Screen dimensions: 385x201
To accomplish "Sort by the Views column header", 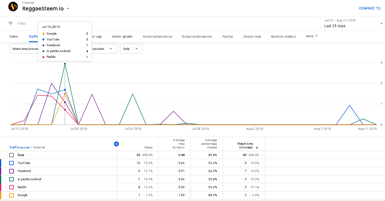I will (x=148, y=147).
